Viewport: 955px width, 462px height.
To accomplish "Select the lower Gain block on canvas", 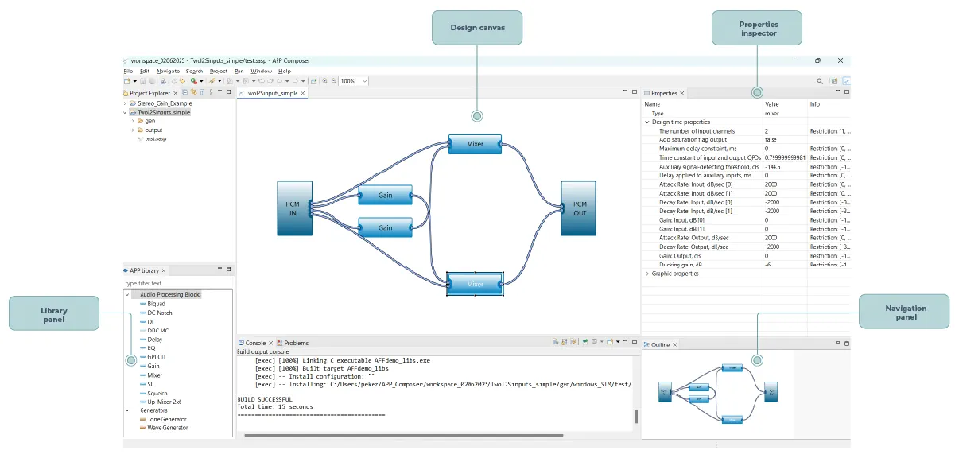I will 385,227.
